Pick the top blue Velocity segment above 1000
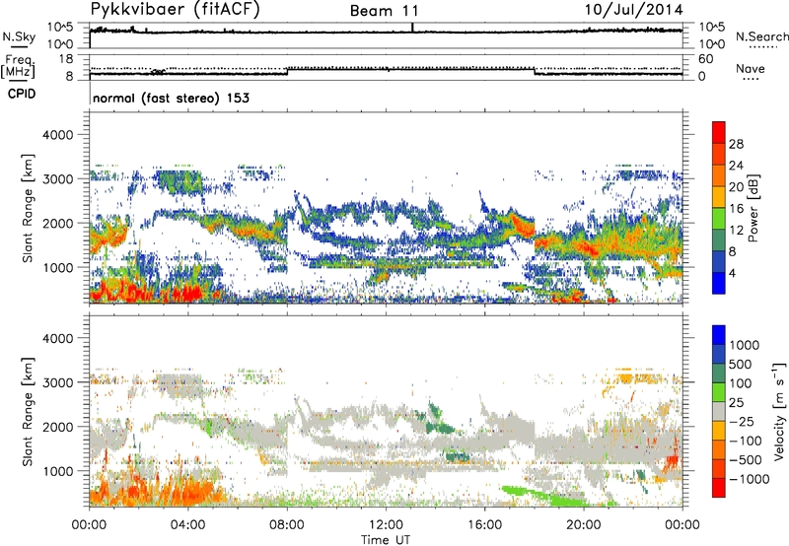Image resolution: width=789 pixels, height=546 pixels. click(719, 335)
